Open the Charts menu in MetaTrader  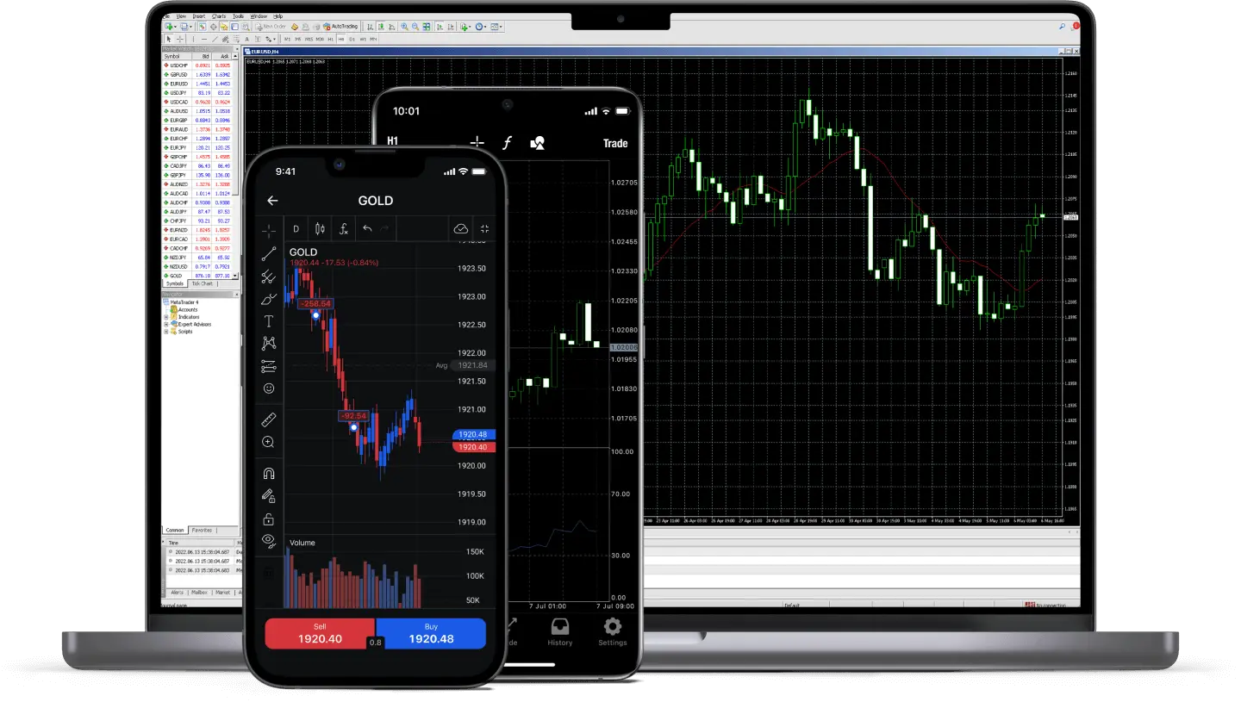(220, 16)
